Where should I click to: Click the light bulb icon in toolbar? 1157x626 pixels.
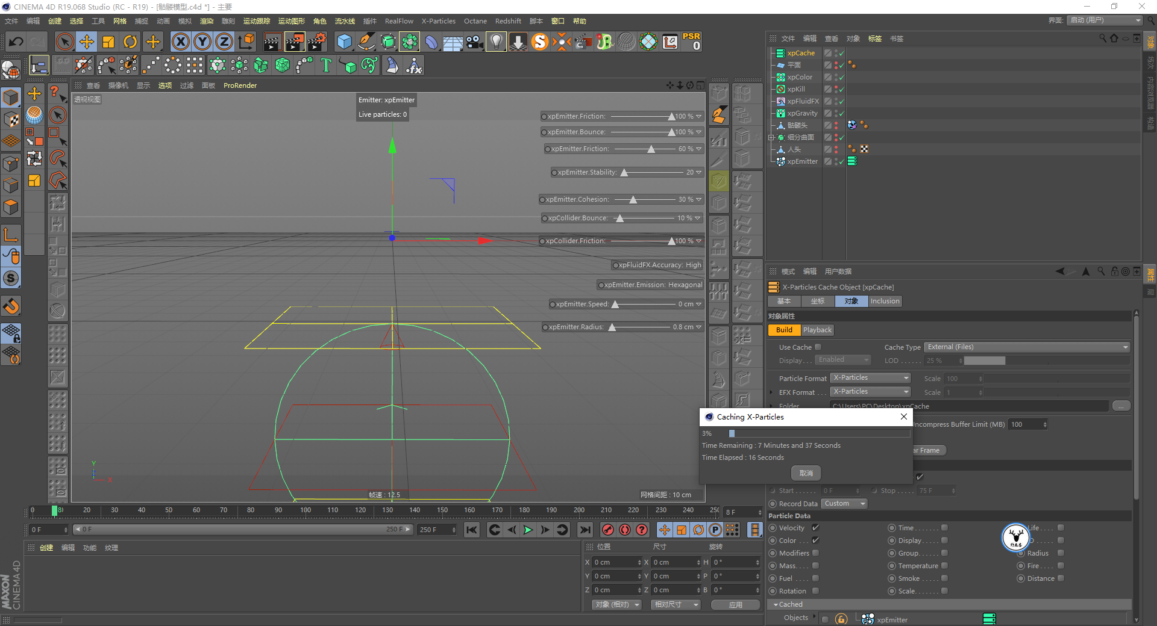(x=495, y=42)
